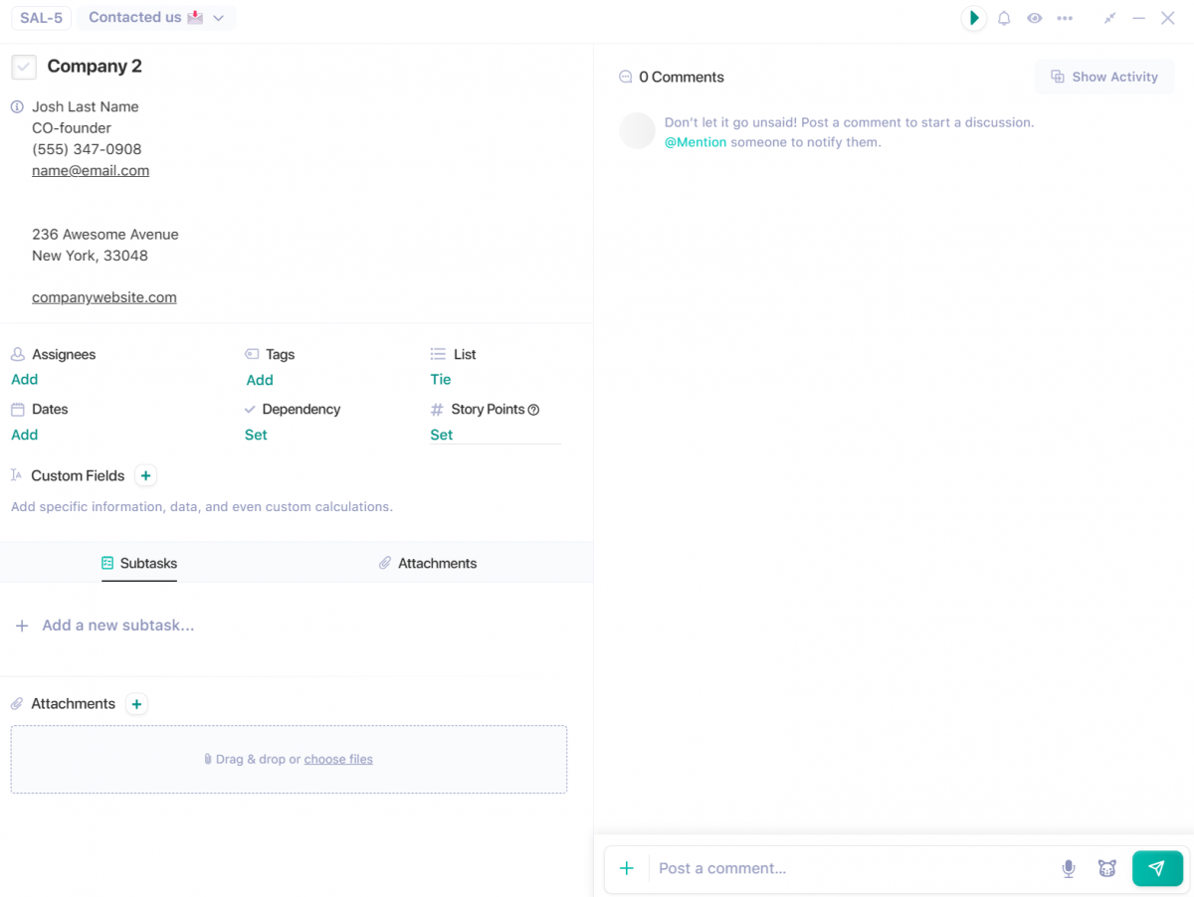Click the plus icon beside the Attachments heading
Image resolution: width=1194 pixels, height=897 pixels.
[136, 703]
